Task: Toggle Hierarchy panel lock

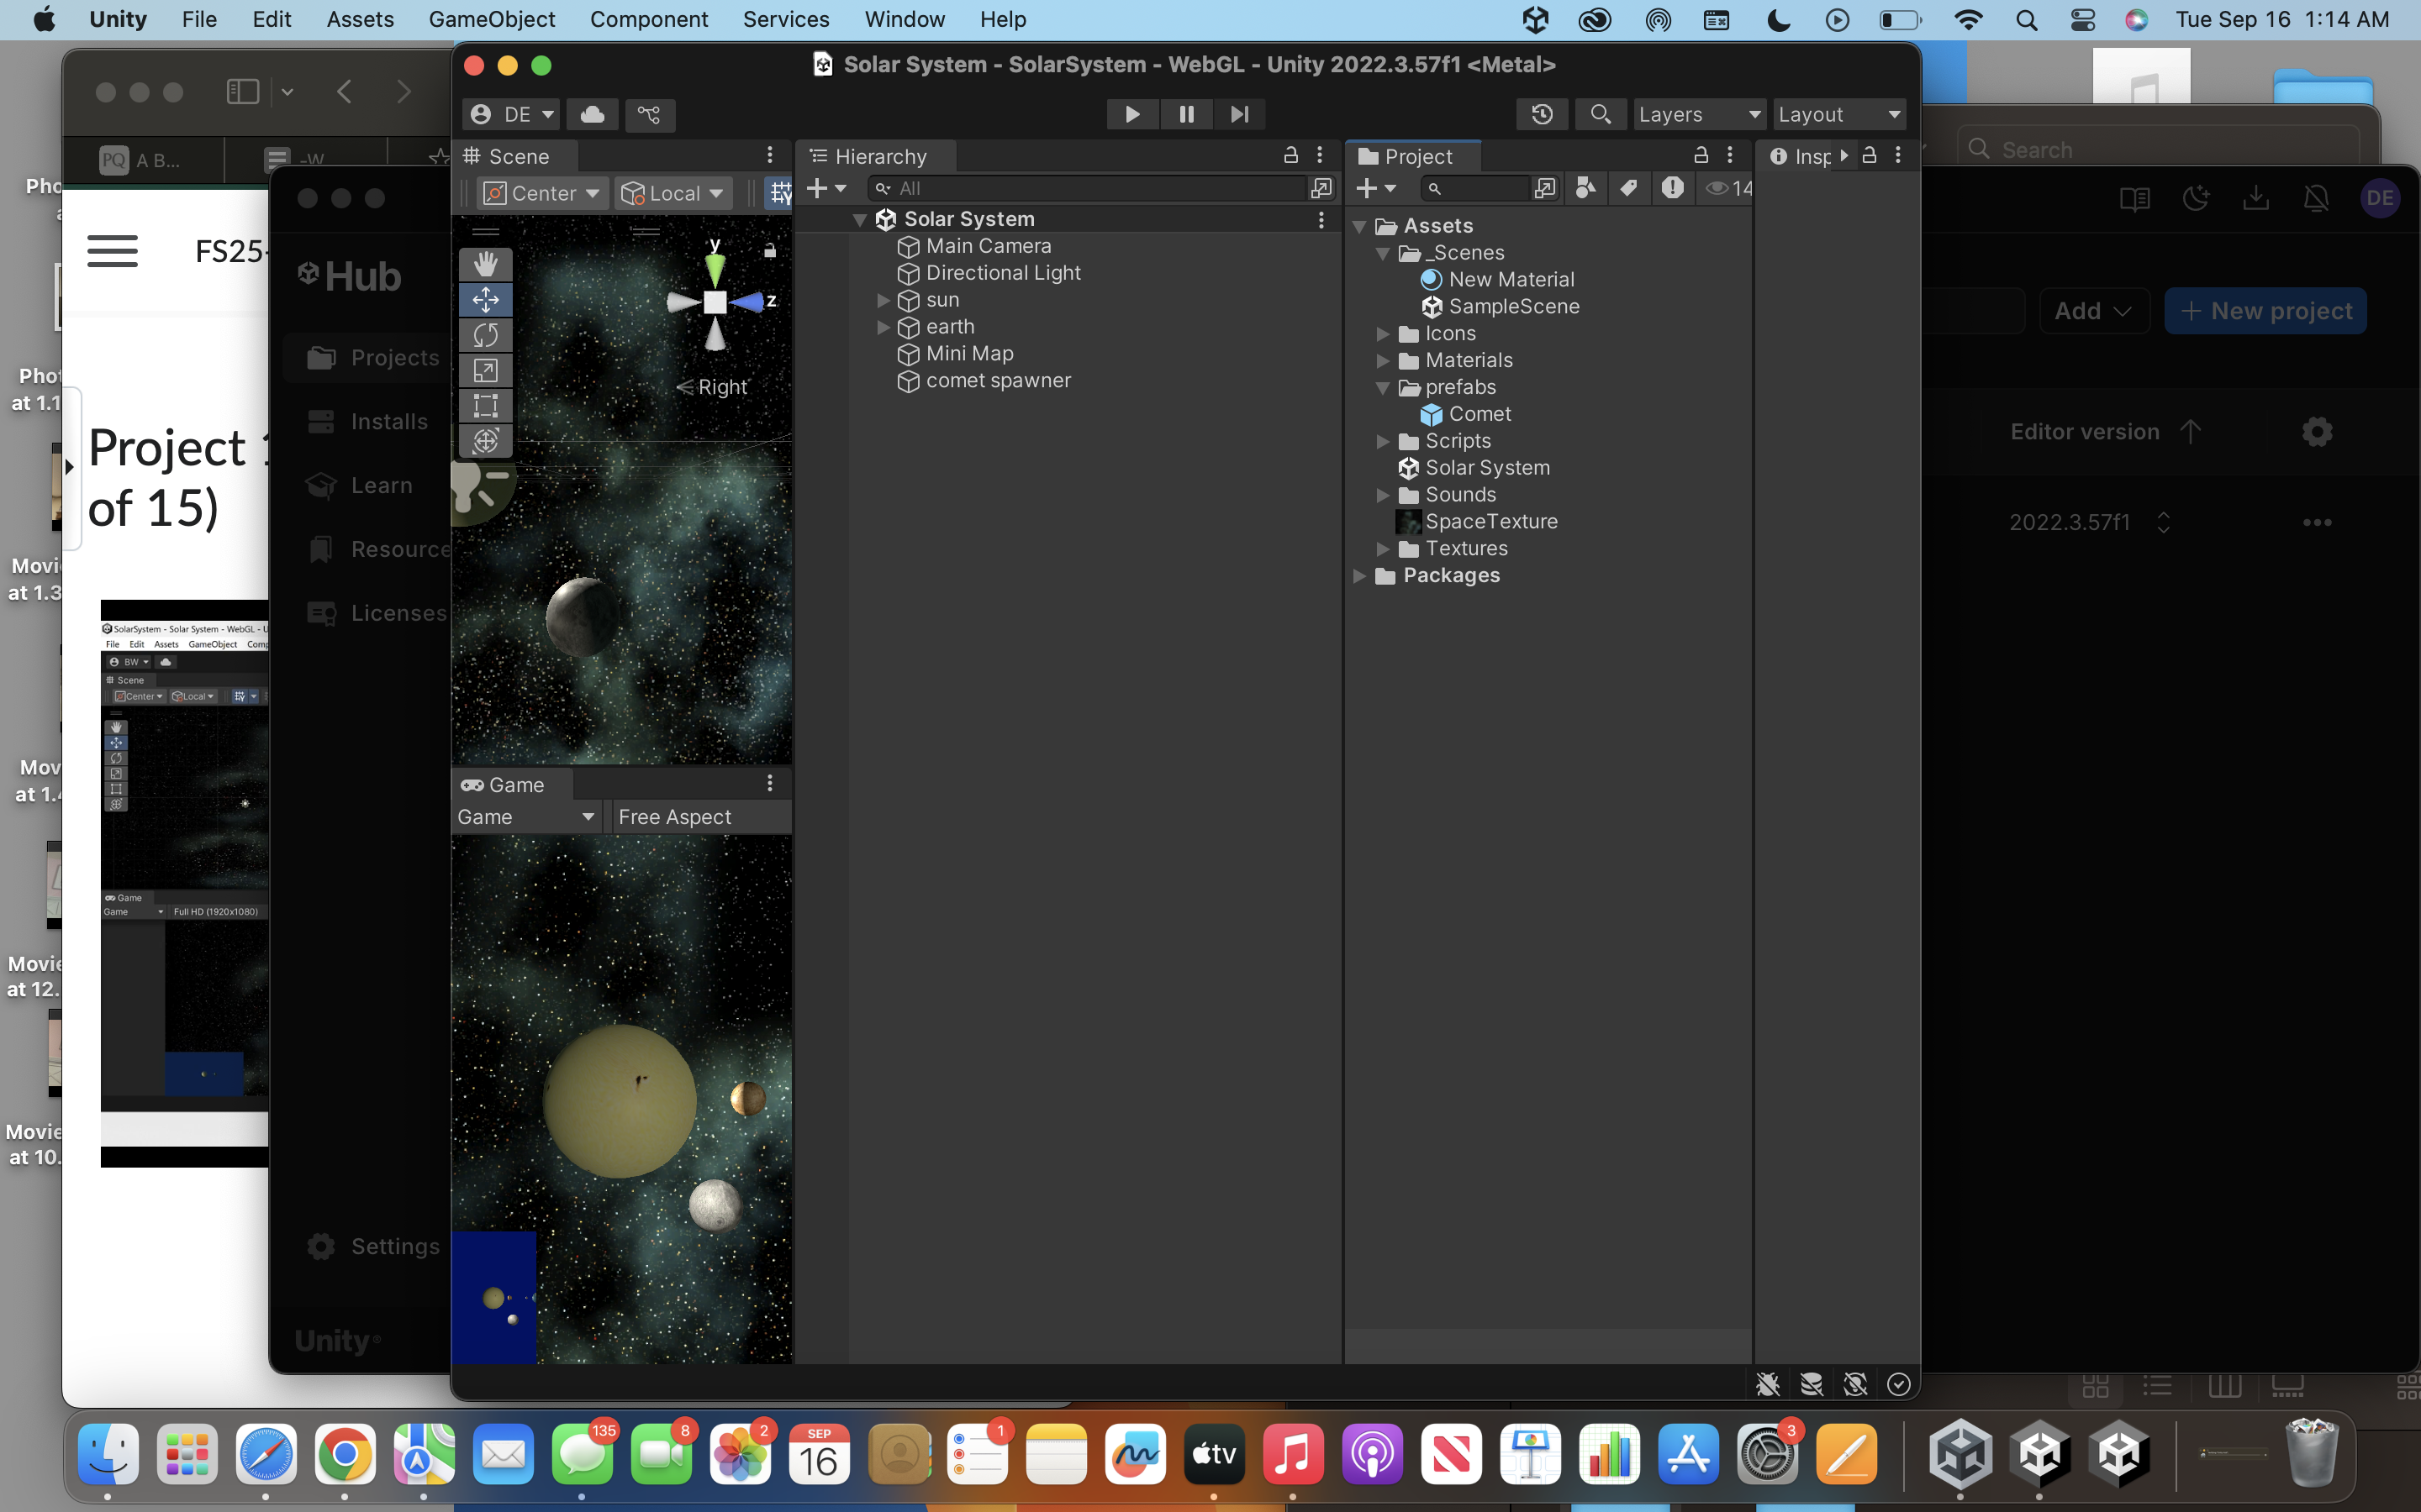Action: 1290,155
